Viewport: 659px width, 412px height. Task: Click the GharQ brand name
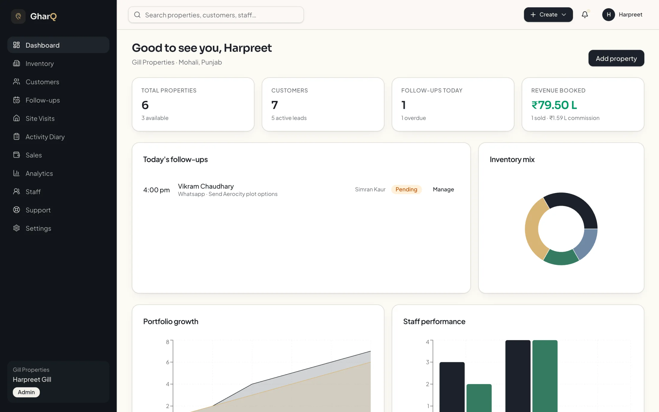[x=43, y=16]
